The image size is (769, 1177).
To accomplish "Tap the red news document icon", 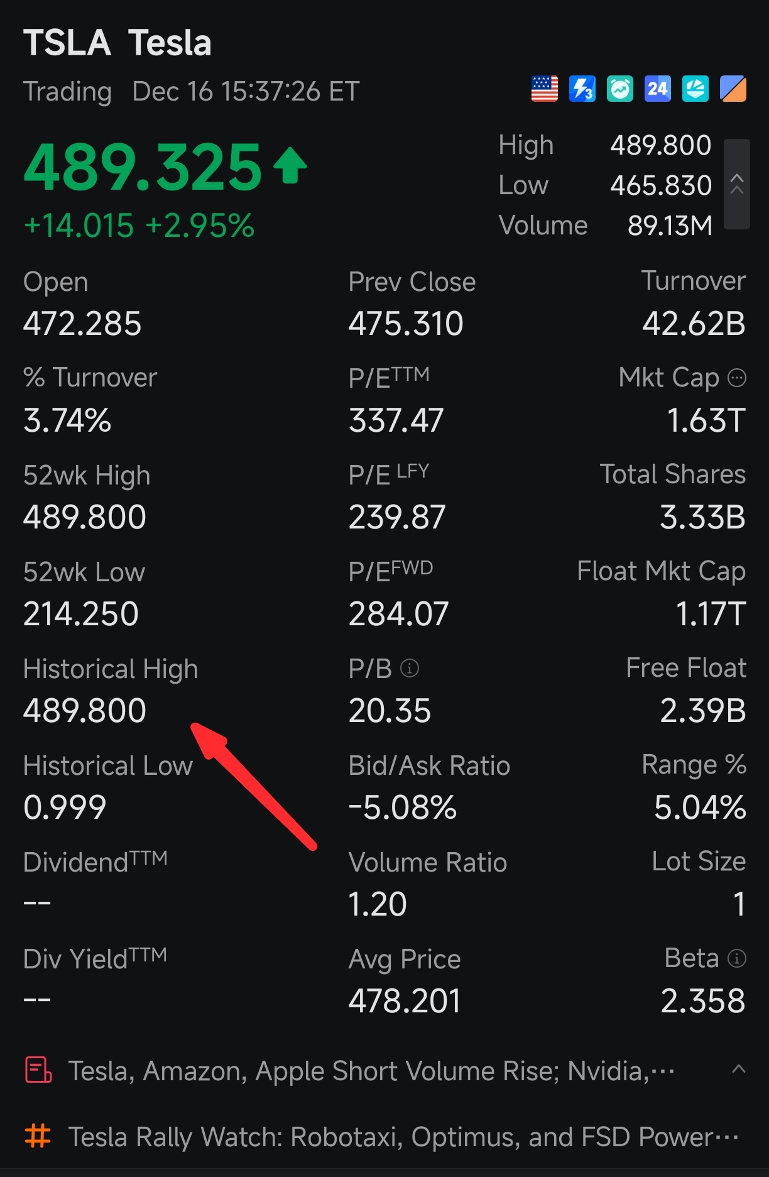I will click(x=38, y=1070).
